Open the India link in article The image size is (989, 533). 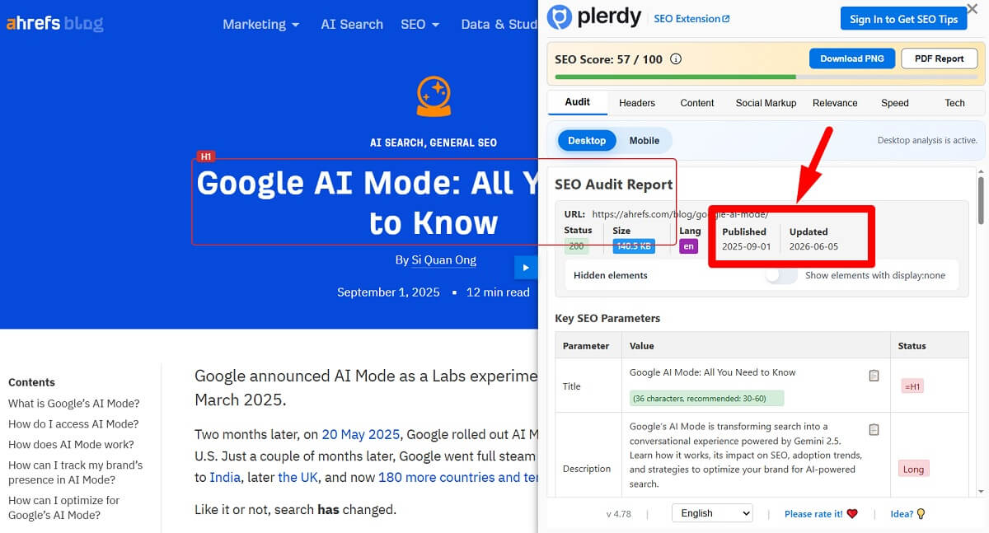pos(225,477)
